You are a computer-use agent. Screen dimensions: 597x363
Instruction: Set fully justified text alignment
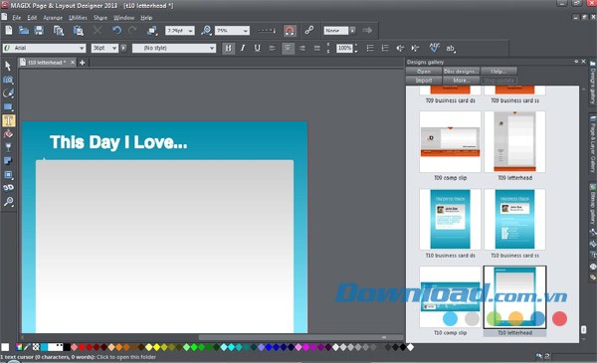pyautogui.click(x=316, y=48)
